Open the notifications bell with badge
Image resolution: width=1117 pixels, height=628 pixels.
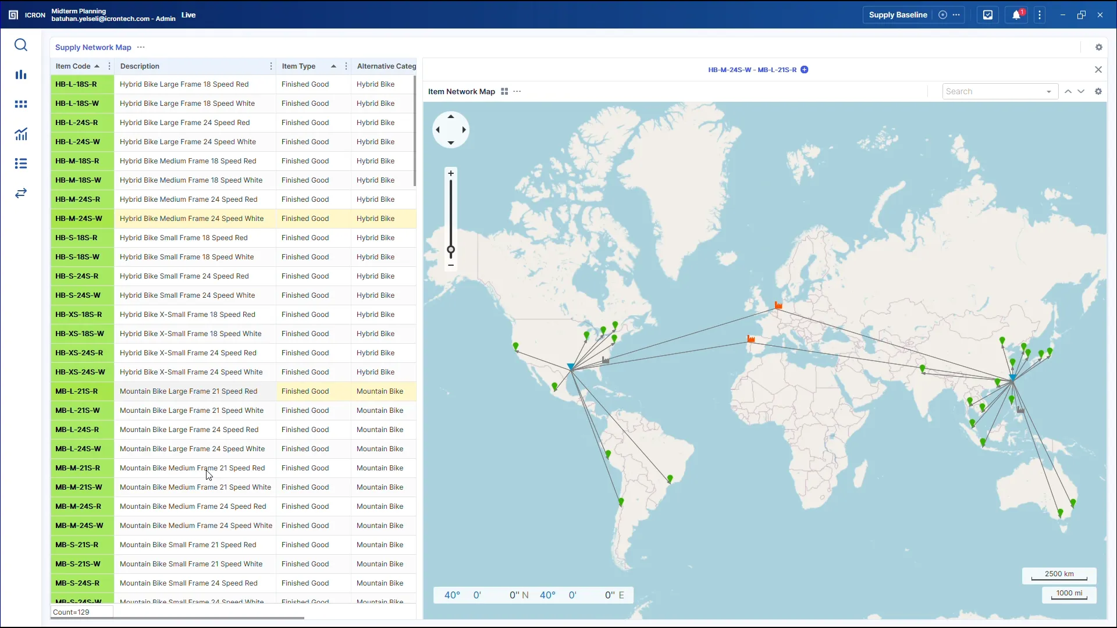click(1016, 15)
